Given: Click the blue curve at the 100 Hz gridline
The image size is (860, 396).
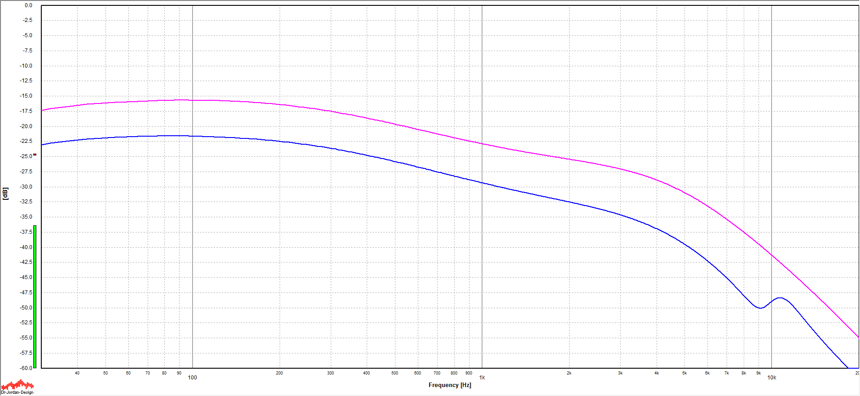Looking at the screenshot, I should click(193, 136).
